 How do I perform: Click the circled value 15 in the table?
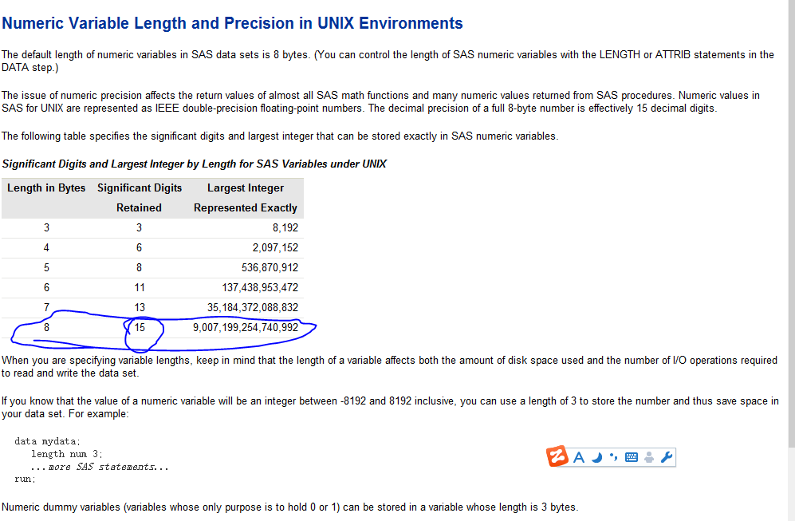pos(140,327)
